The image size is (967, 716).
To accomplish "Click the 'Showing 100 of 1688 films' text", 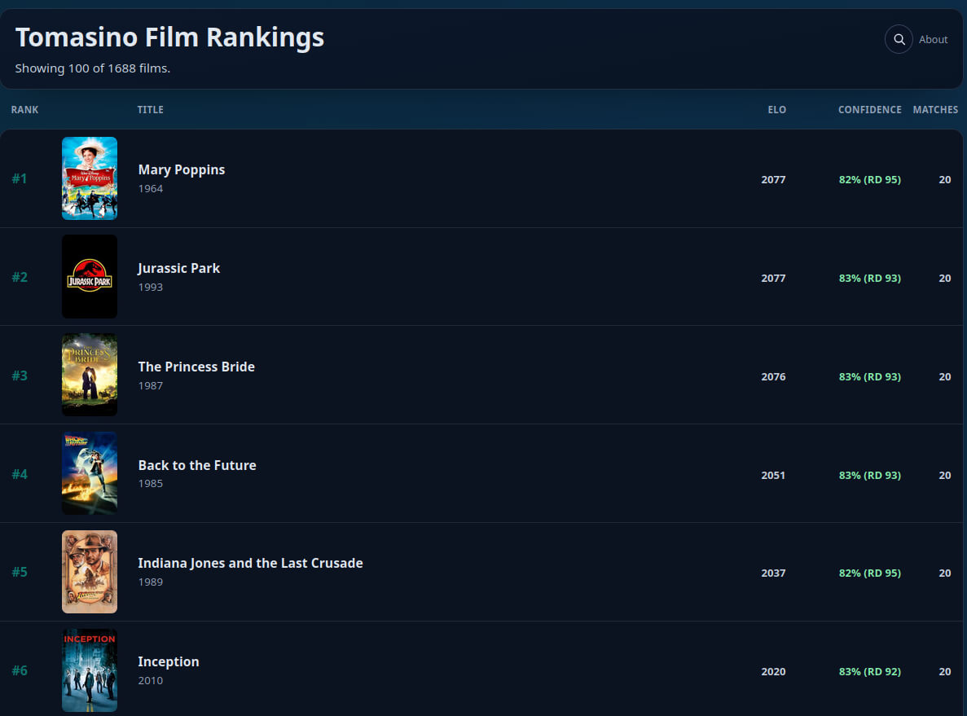I will click(x=93, y=68).
